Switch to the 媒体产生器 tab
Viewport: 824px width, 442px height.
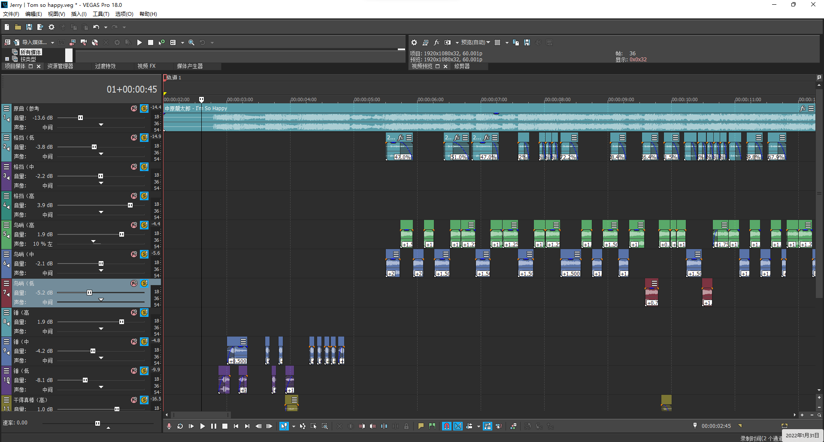190,66
